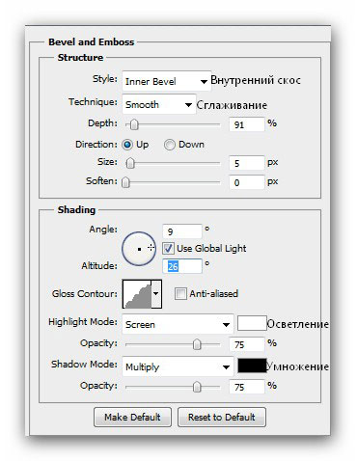The image size is (357, 461).
Task: Open the Style dropdown showing Inner Bevel
Action: [x=166, y=81]
